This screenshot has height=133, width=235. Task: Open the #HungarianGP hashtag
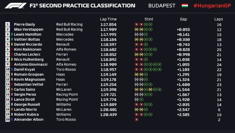click(212, 6)
